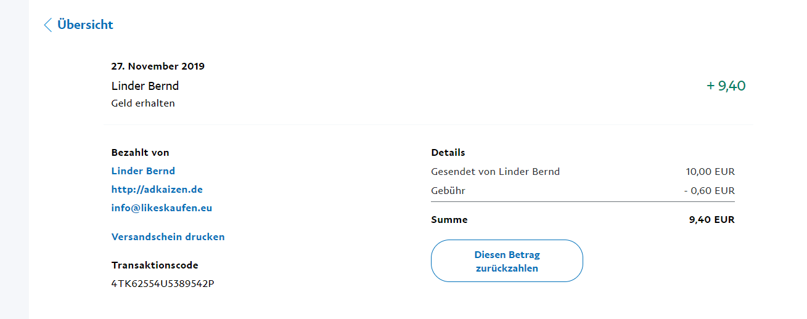Viewport: 807px width, 319px height.
Task: Go back to Übersicht page
Action: (85, 25)
